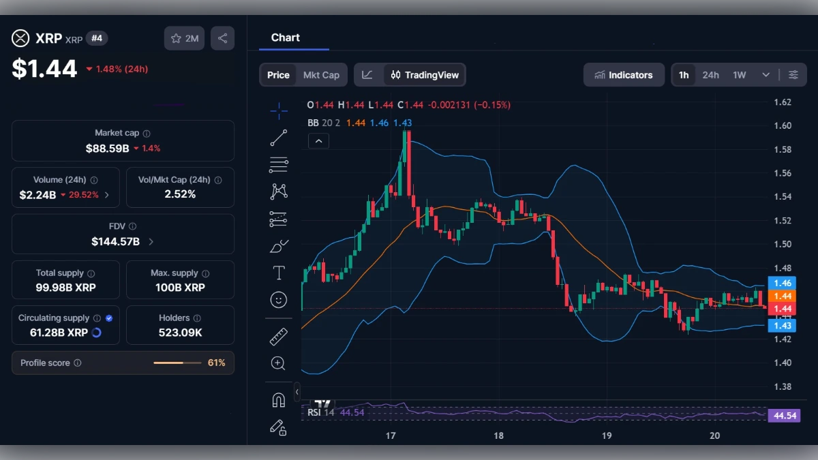Select the 24h timeframe

710,75
